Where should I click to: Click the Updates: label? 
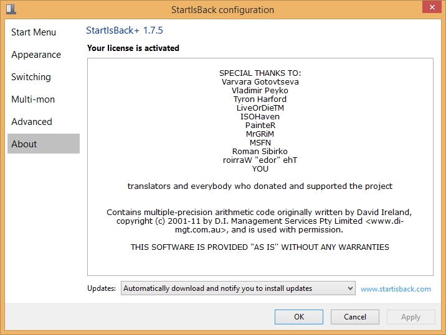(x=102, y=288)
